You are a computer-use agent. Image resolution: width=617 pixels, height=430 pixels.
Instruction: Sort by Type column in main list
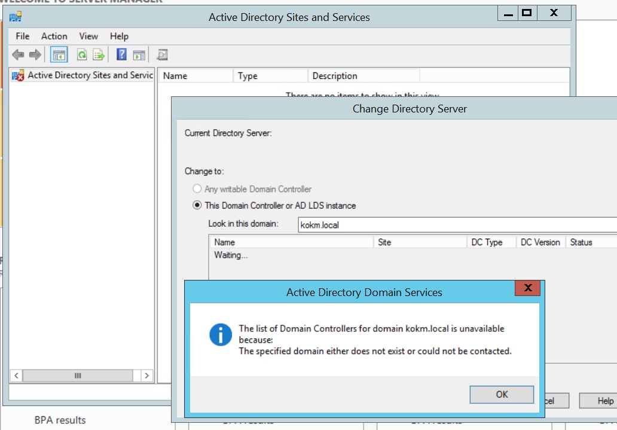270,75
